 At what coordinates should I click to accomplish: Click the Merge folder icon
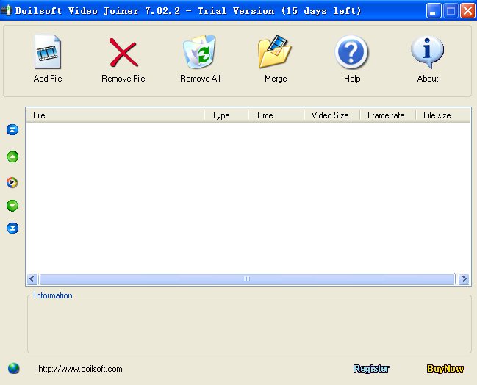[275, 51]
